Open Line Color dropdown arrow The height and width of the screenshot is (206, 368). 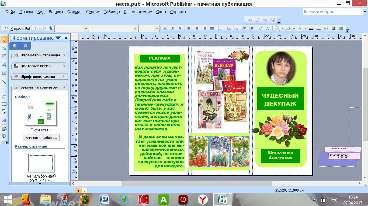294,28
